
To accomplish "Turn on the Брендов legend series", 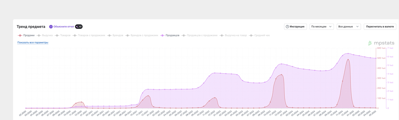I will (116, 35).
